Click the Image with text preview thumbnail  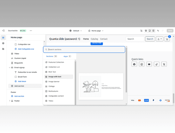(x=101, y=86)
